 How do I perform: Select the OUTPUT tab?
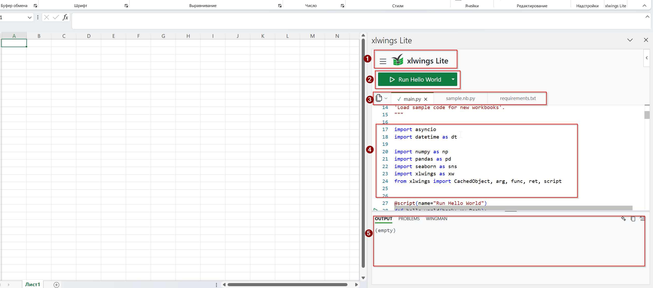(x=383, y=219)
